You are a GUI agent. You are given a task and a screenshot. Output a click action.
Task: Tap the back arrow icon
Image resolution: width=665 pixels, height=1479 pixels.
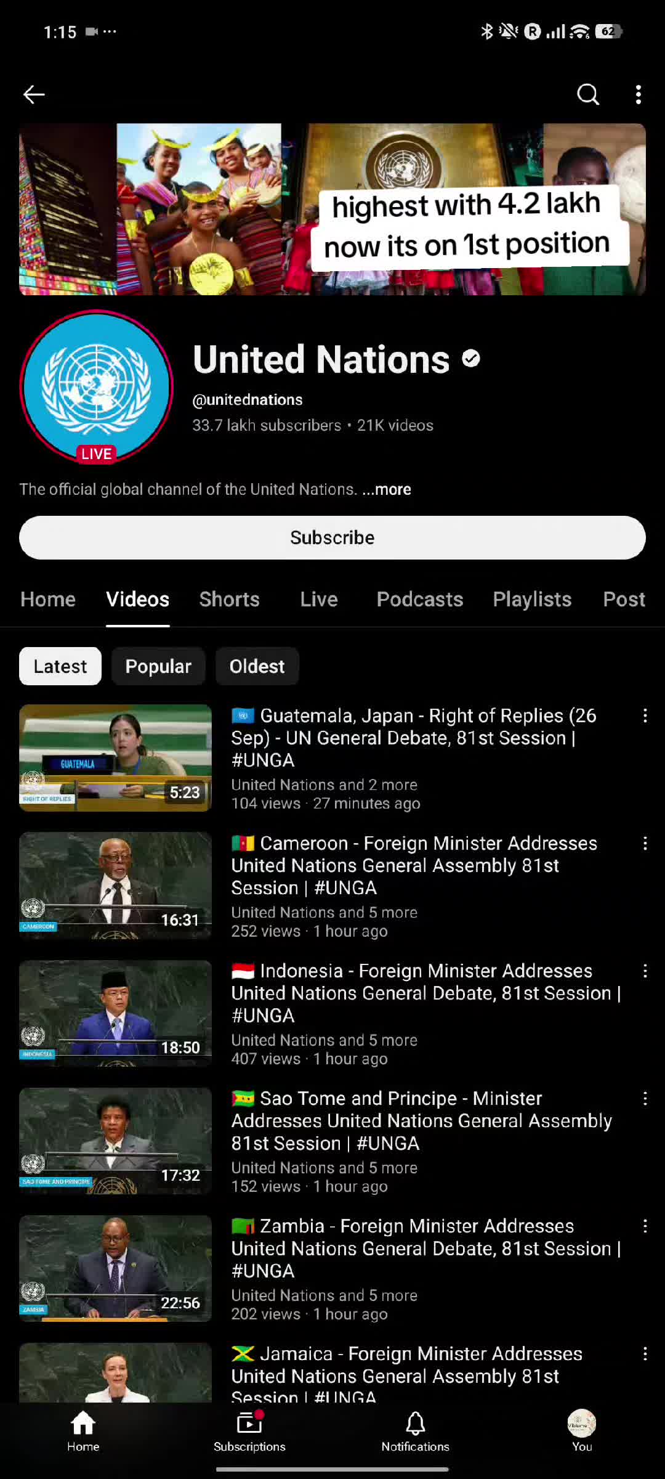[34, 94]
